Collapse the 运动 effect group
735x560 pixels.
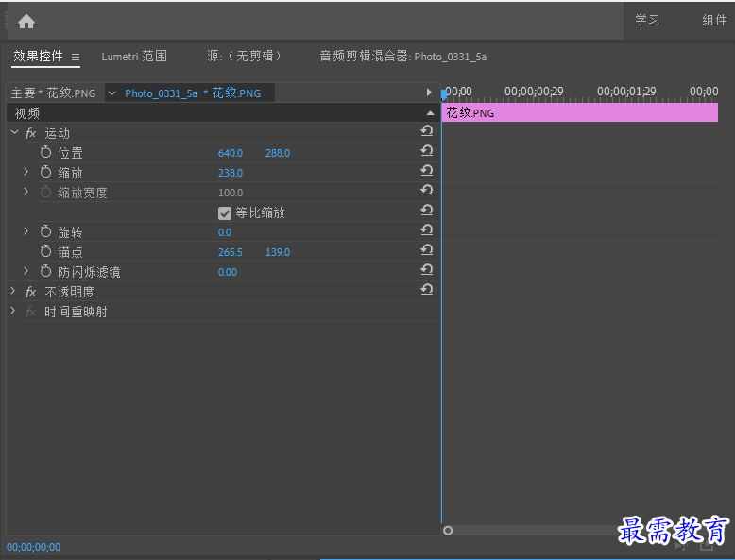[14, 132]
